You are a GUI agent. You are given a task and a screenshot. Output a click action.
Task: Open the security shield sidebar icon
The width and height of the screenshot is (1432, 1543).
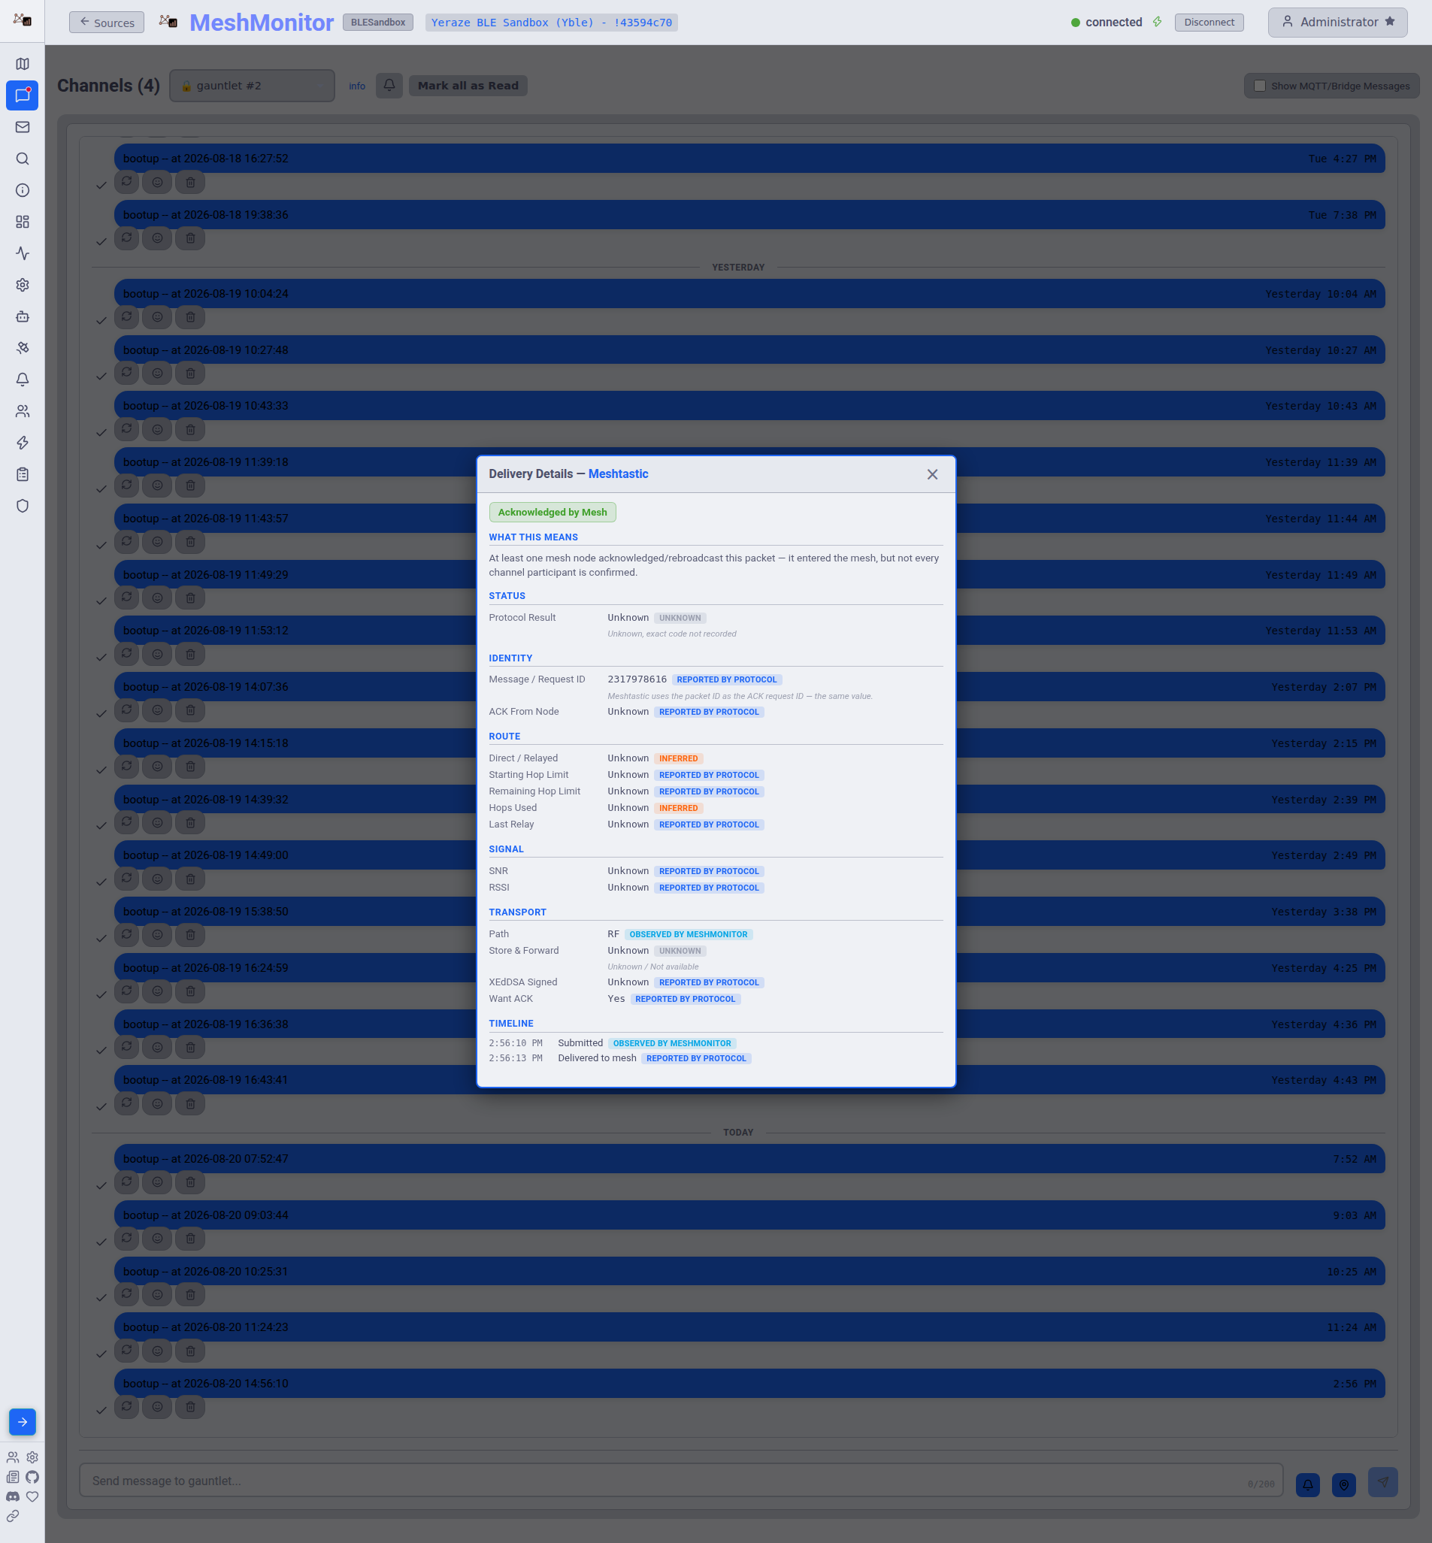pos(23,506)
